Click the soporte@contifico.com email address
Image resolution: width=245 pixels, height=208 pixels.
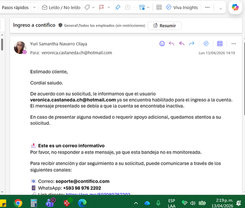point(82,181)
